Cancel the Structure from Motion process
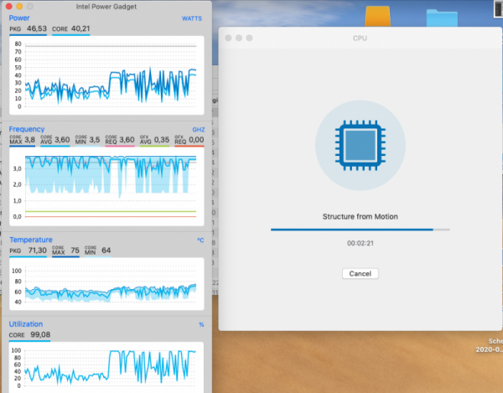Viewport: 503px width, 393px height. (360, 273)
